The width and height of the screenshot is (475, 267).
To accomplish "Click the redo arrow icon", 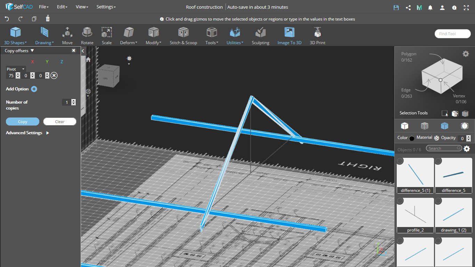I will pyautogui.click(x=21, y=19).
